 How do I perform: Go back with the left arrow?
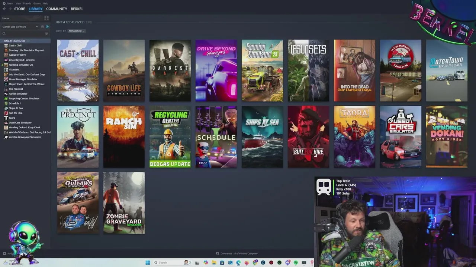(x=4, y=9)
